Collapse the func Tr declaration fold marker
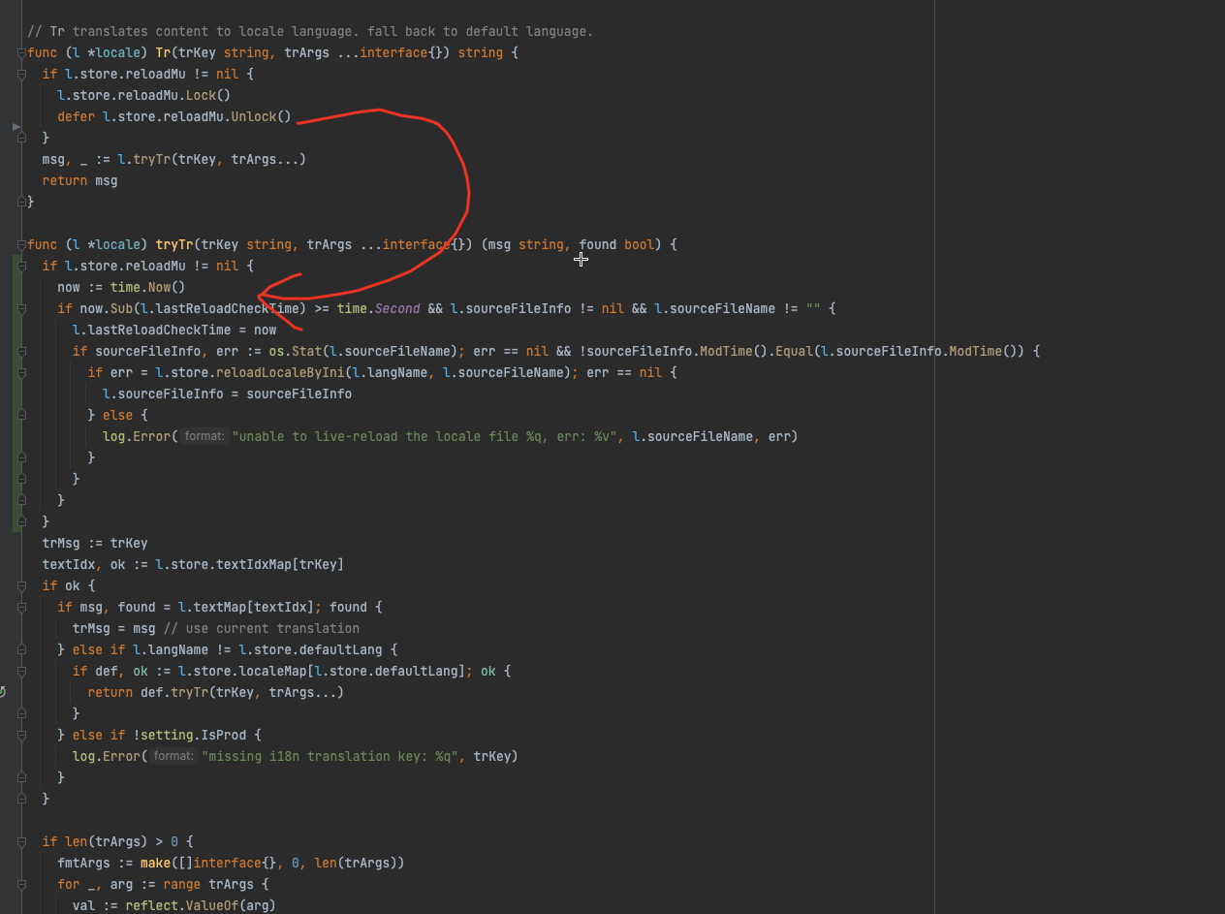 pyautogui.click(x=21, y=52)
